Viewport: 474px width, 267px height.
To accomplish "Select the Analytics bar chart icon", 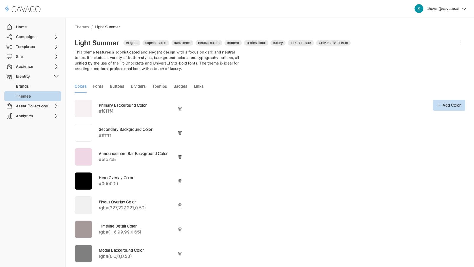I will click(9, 116).
